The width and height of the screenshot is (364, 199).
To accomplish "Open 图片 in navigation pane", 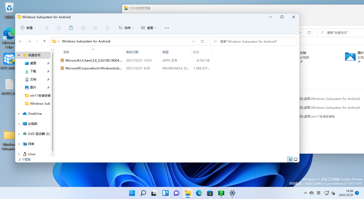I will 33,87.
